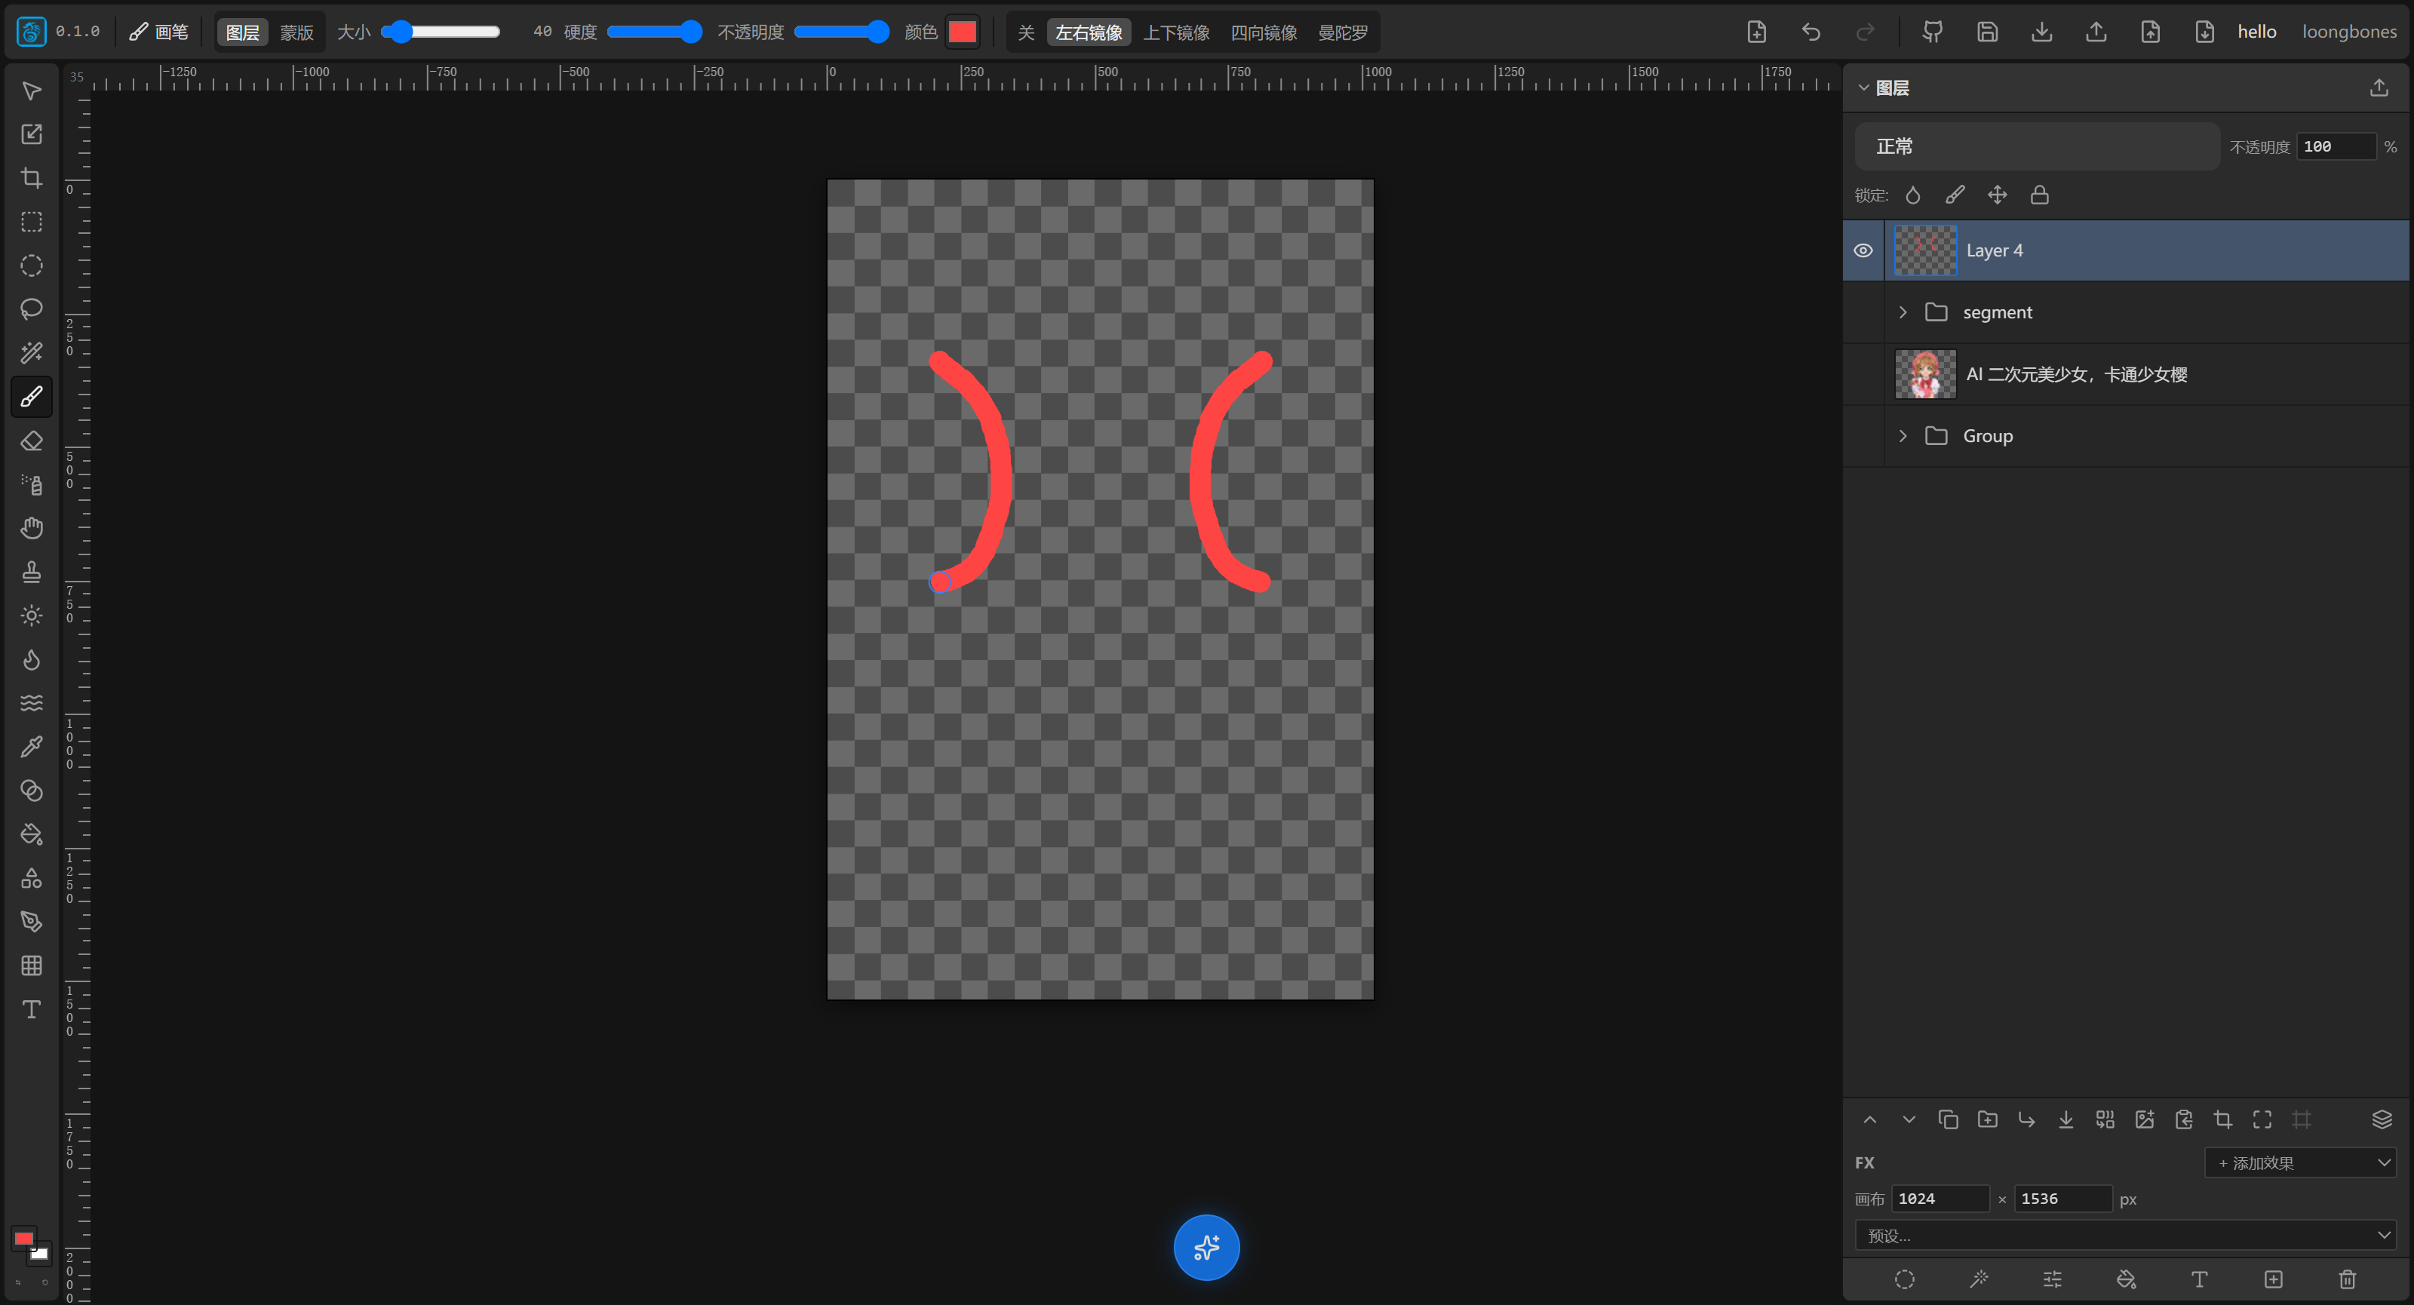Open the 正常 blend mode dropdown

coord(2036,146)
